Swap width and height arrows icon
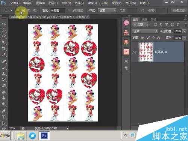 click(142, 10)
